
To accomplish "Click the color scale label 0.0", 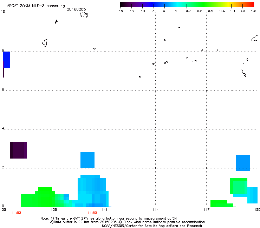I will (x=242, y=11).
